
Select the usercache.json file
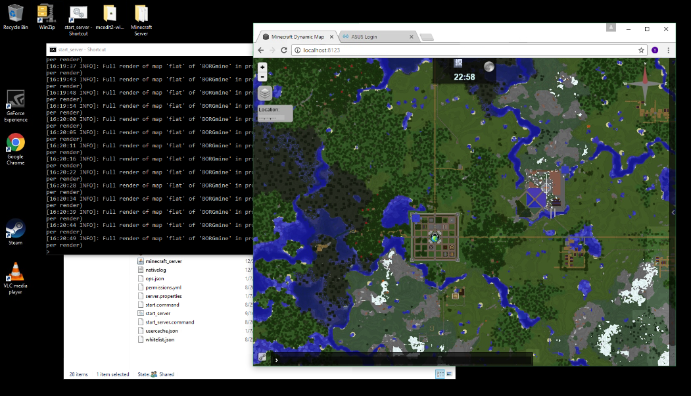(x=162, y=331)
